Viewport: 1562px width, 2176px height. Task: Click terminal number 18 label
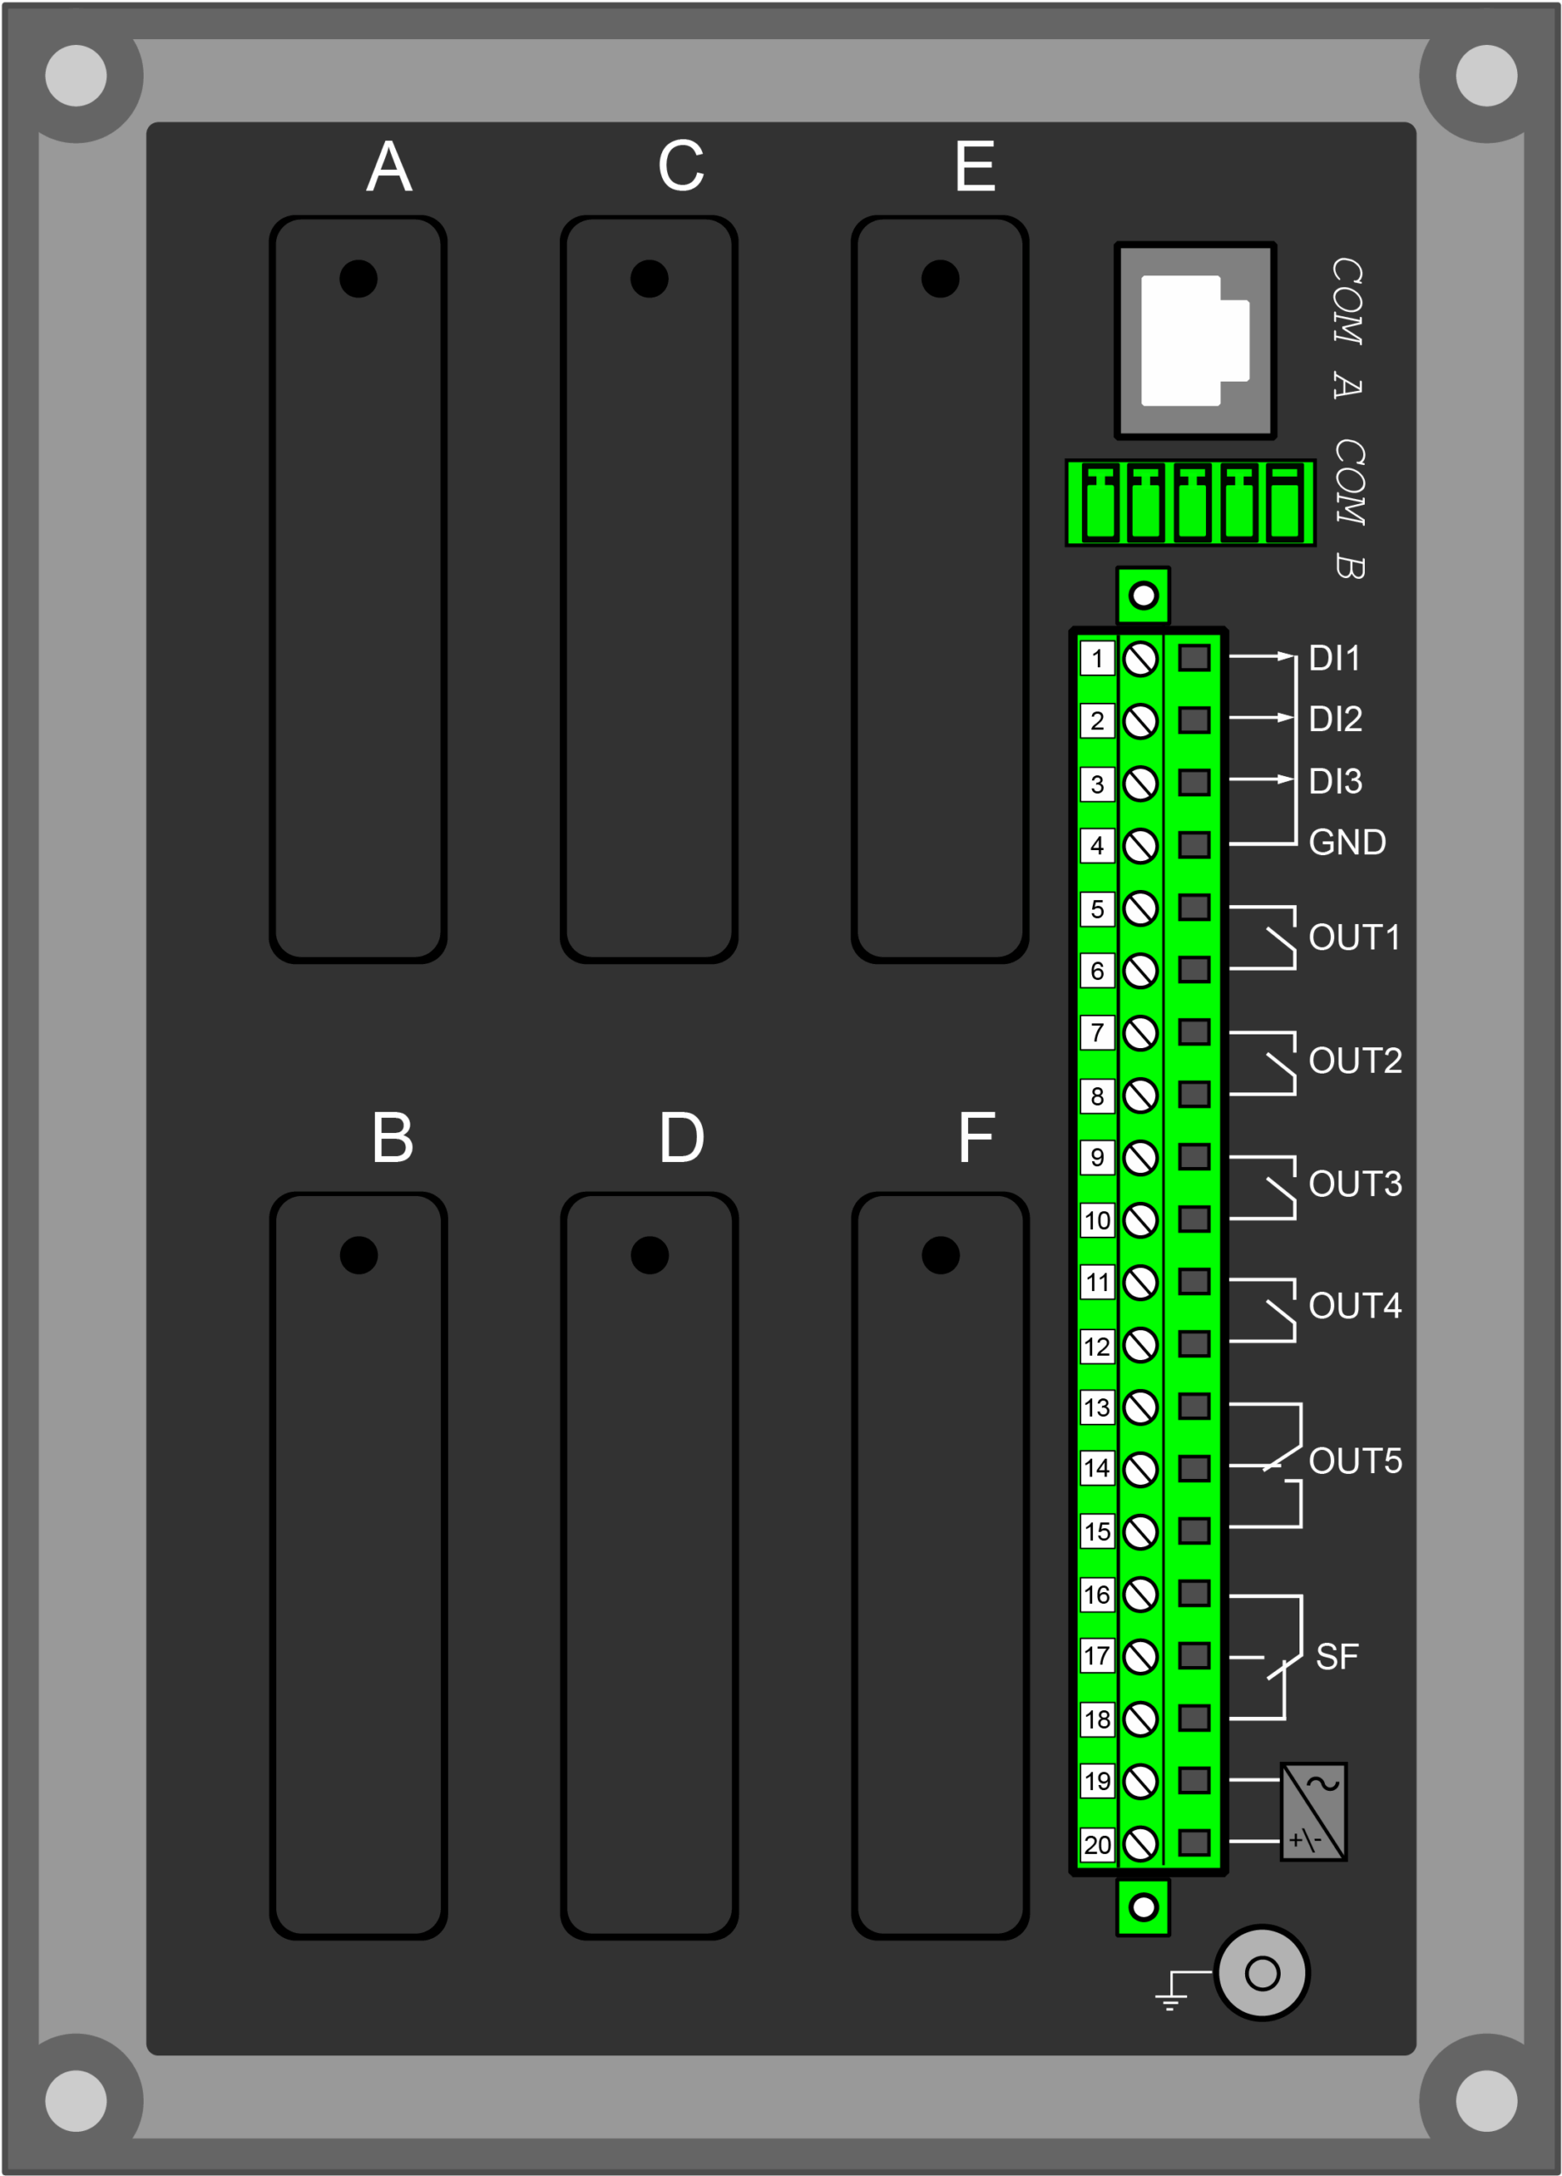[1096, 1720]
